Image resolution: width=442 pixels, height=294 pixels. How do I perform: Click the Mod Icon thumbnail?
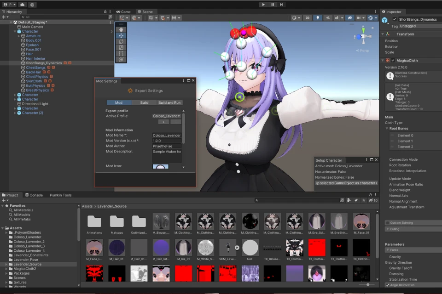click(160, 166)
